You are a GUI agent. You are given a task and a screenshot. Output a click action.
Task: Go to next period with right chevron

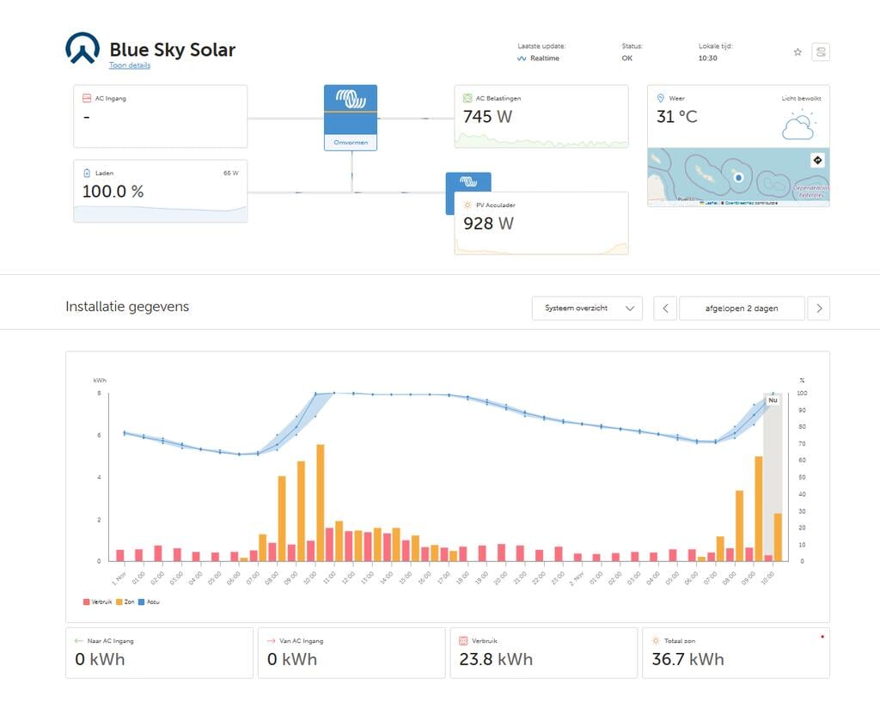819,309
